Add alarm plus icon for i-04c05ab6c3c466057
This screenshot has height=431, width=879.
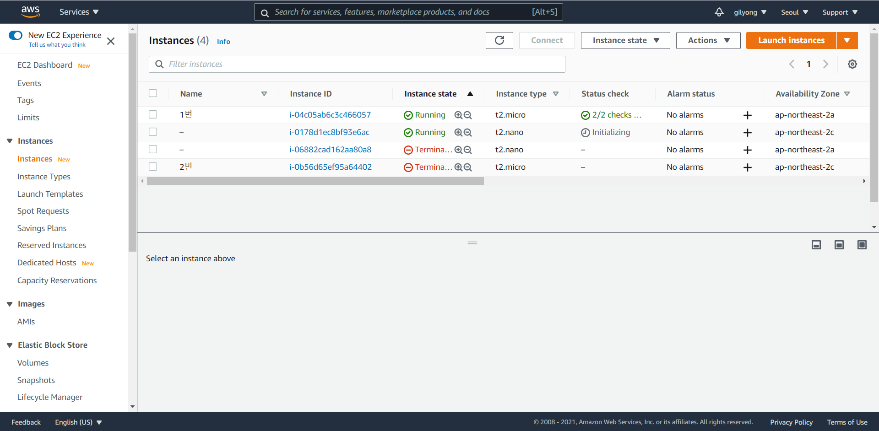click(748, 115)
